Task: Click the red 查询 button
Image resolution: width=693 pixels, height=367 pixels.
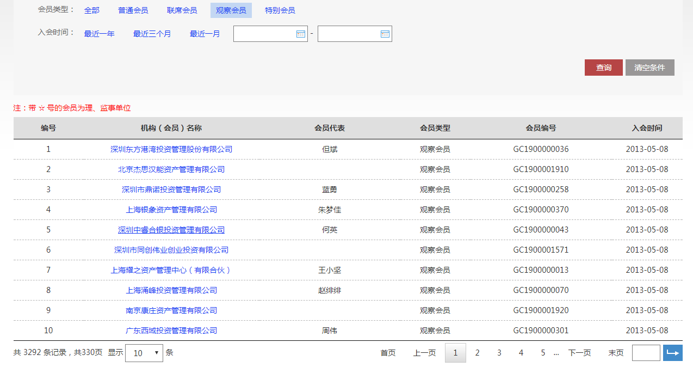Action: pyautogui.click(x=604, y=68)
